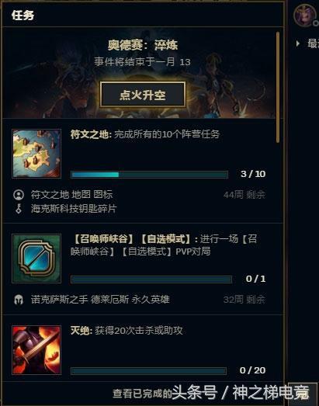Image resolution: width=319 pixels, height=406 pixels.
Task: Click the hextech key fragment icon
Action: tap(19, 209)
